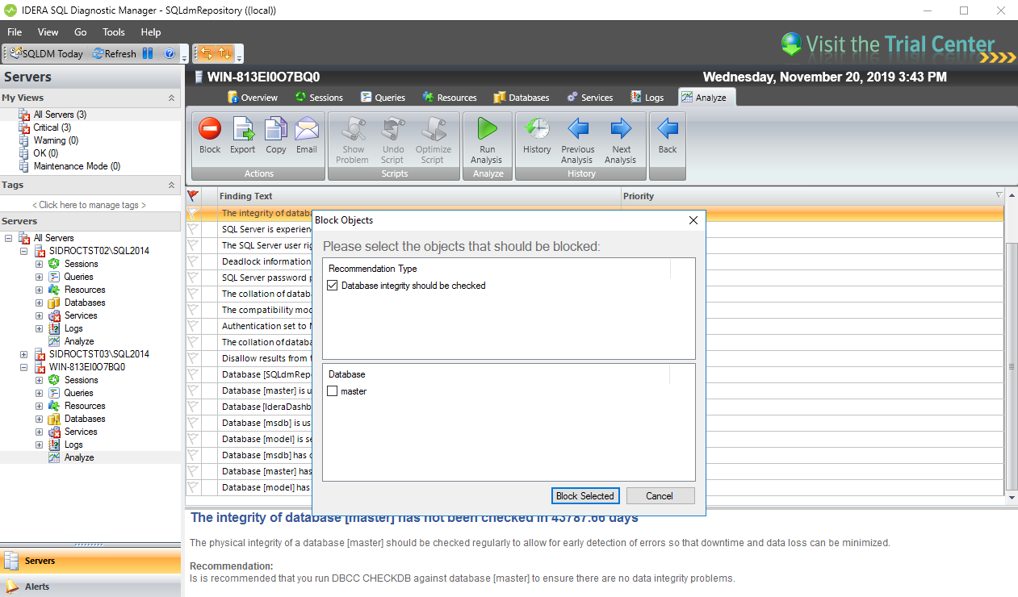Viewport: 1018px width, 597px height.
Task: Switch to the Overview tab
Action: 253,98
